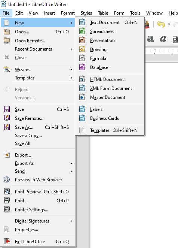Click the Business Cards icon
Image resolution: width=178 pixels, height=248 pixels.
point(82,118)
